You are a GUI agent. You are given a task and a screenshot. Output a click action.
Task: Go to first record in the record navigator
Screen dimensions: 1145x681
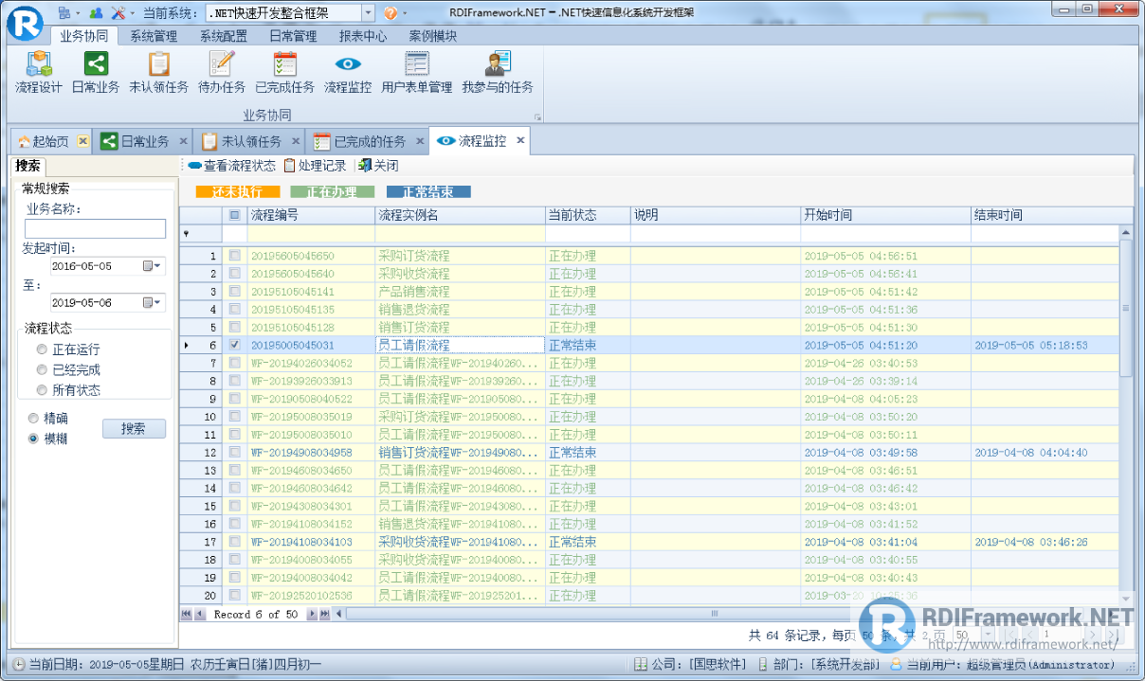coord(187,615)
